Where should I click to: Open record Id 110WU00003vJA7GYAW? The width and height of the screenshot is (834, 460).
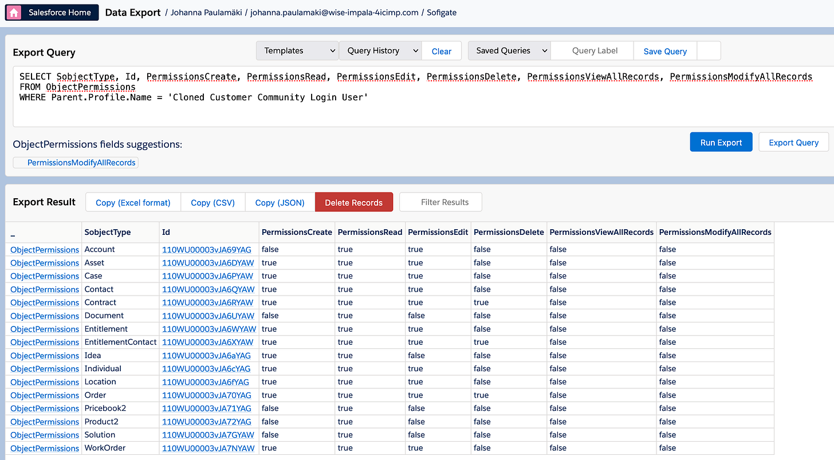pyautogui.click(x=208, y=435)
